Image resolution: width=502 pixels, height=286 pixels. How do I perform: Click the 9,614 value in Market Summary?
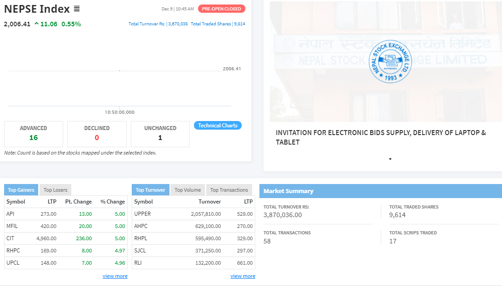[398, 215]
